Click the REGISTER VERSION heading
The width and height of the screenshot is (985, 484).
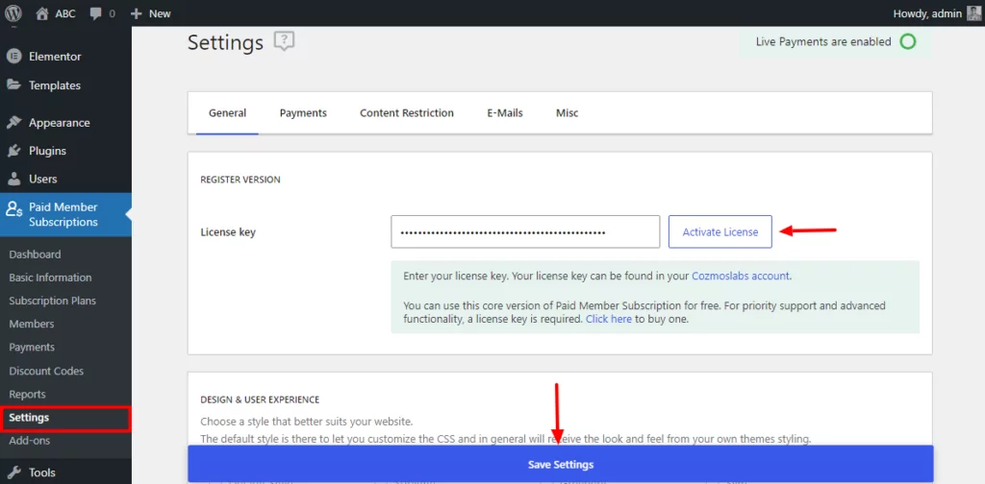click(x=240, y=180)
